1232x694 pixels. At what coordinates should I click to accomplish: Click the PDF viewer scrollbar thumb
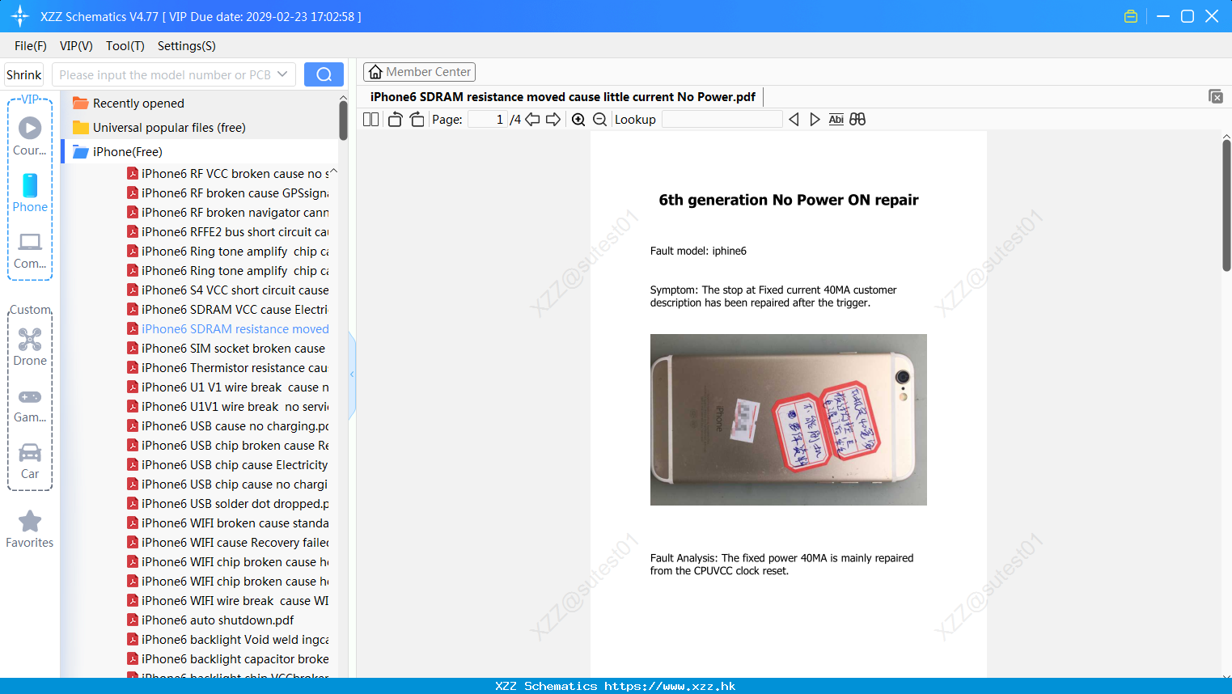pos(1226,205)
